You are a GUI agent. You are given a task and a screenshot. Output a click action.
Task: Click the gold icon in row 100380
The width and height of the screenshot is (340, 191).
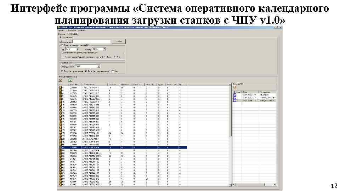[61, 119]
